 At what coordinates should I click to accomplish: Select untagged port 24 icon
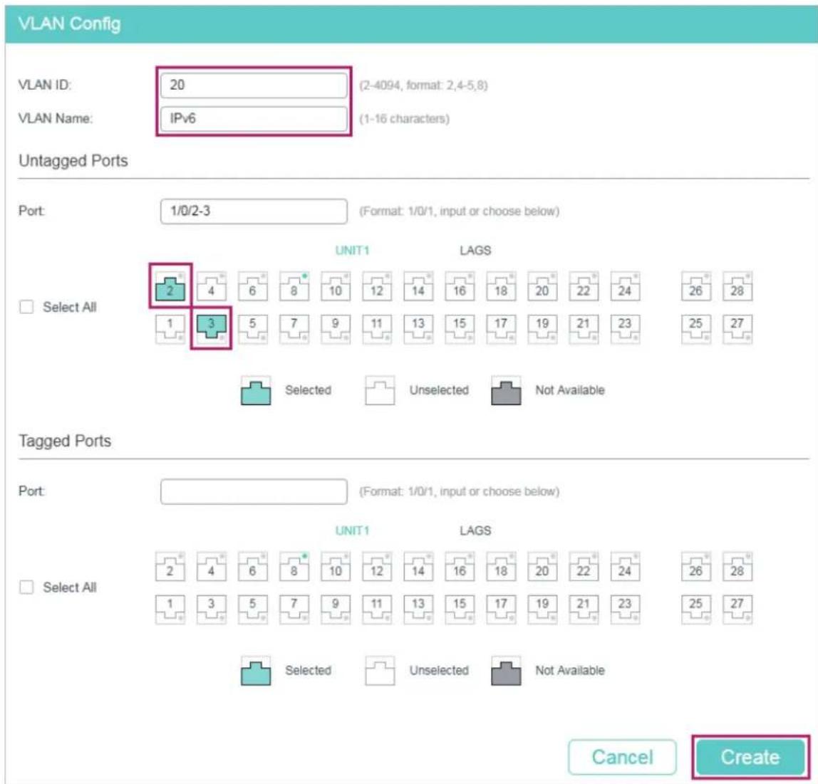click(625, 286)
